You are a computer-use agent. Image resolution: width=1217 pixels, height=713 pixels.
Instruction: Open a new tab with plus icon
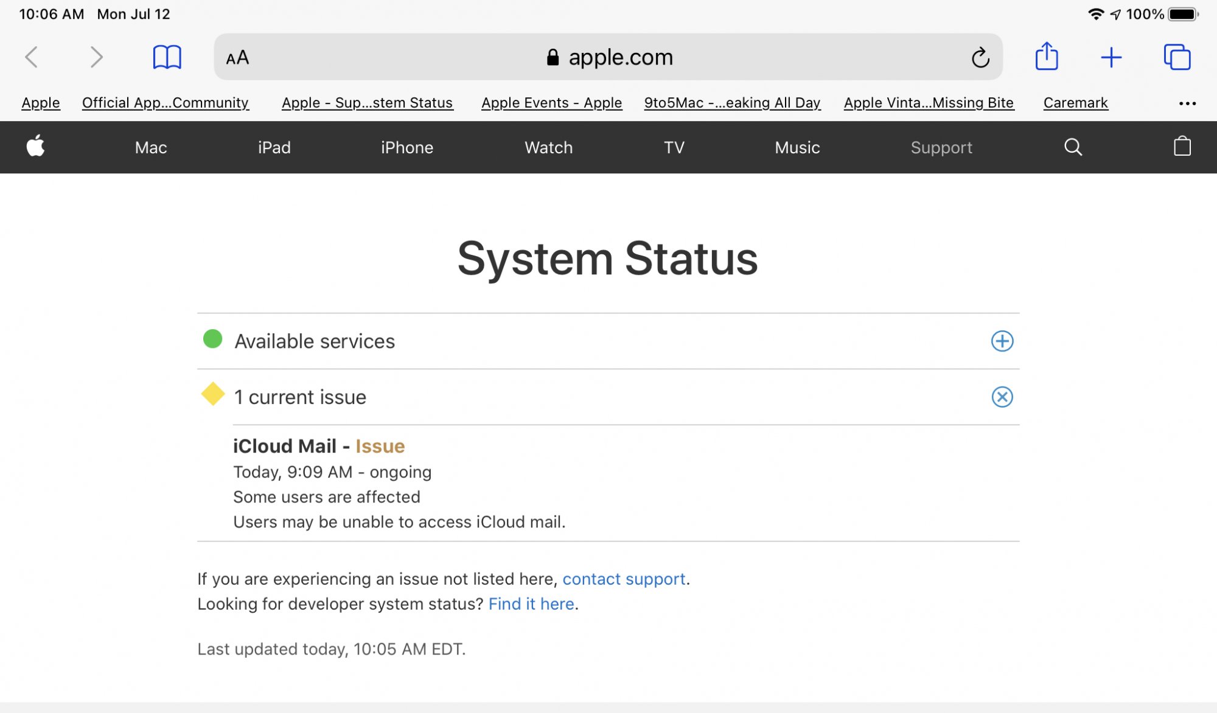pos(1111,57)
